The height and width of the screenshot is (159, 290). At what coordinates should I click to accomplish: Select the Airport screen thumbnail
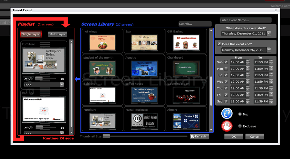point(186,121)
